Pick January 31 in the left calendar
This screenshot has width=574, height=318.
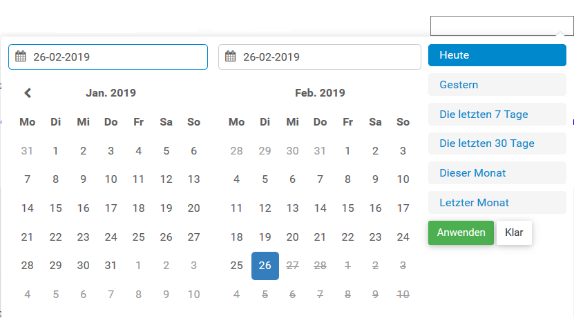[x=111, y=266]
